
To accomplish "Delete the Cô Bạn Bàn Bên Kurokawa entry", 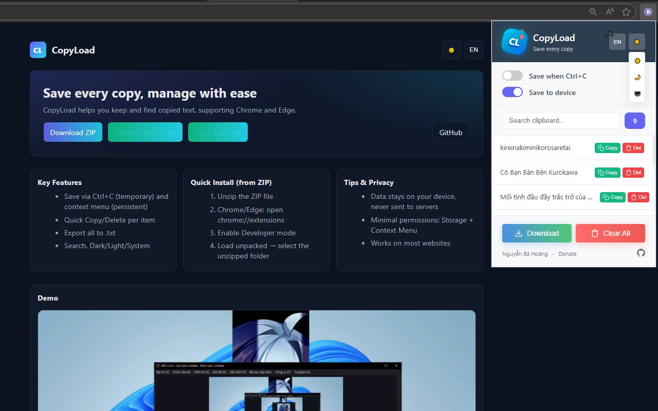I will [x=633, y=173].
